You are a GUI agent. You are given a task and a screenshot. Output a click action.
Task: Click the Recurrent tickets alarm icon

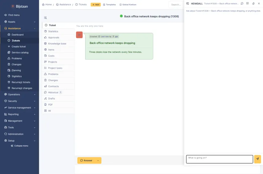point(9,82)
